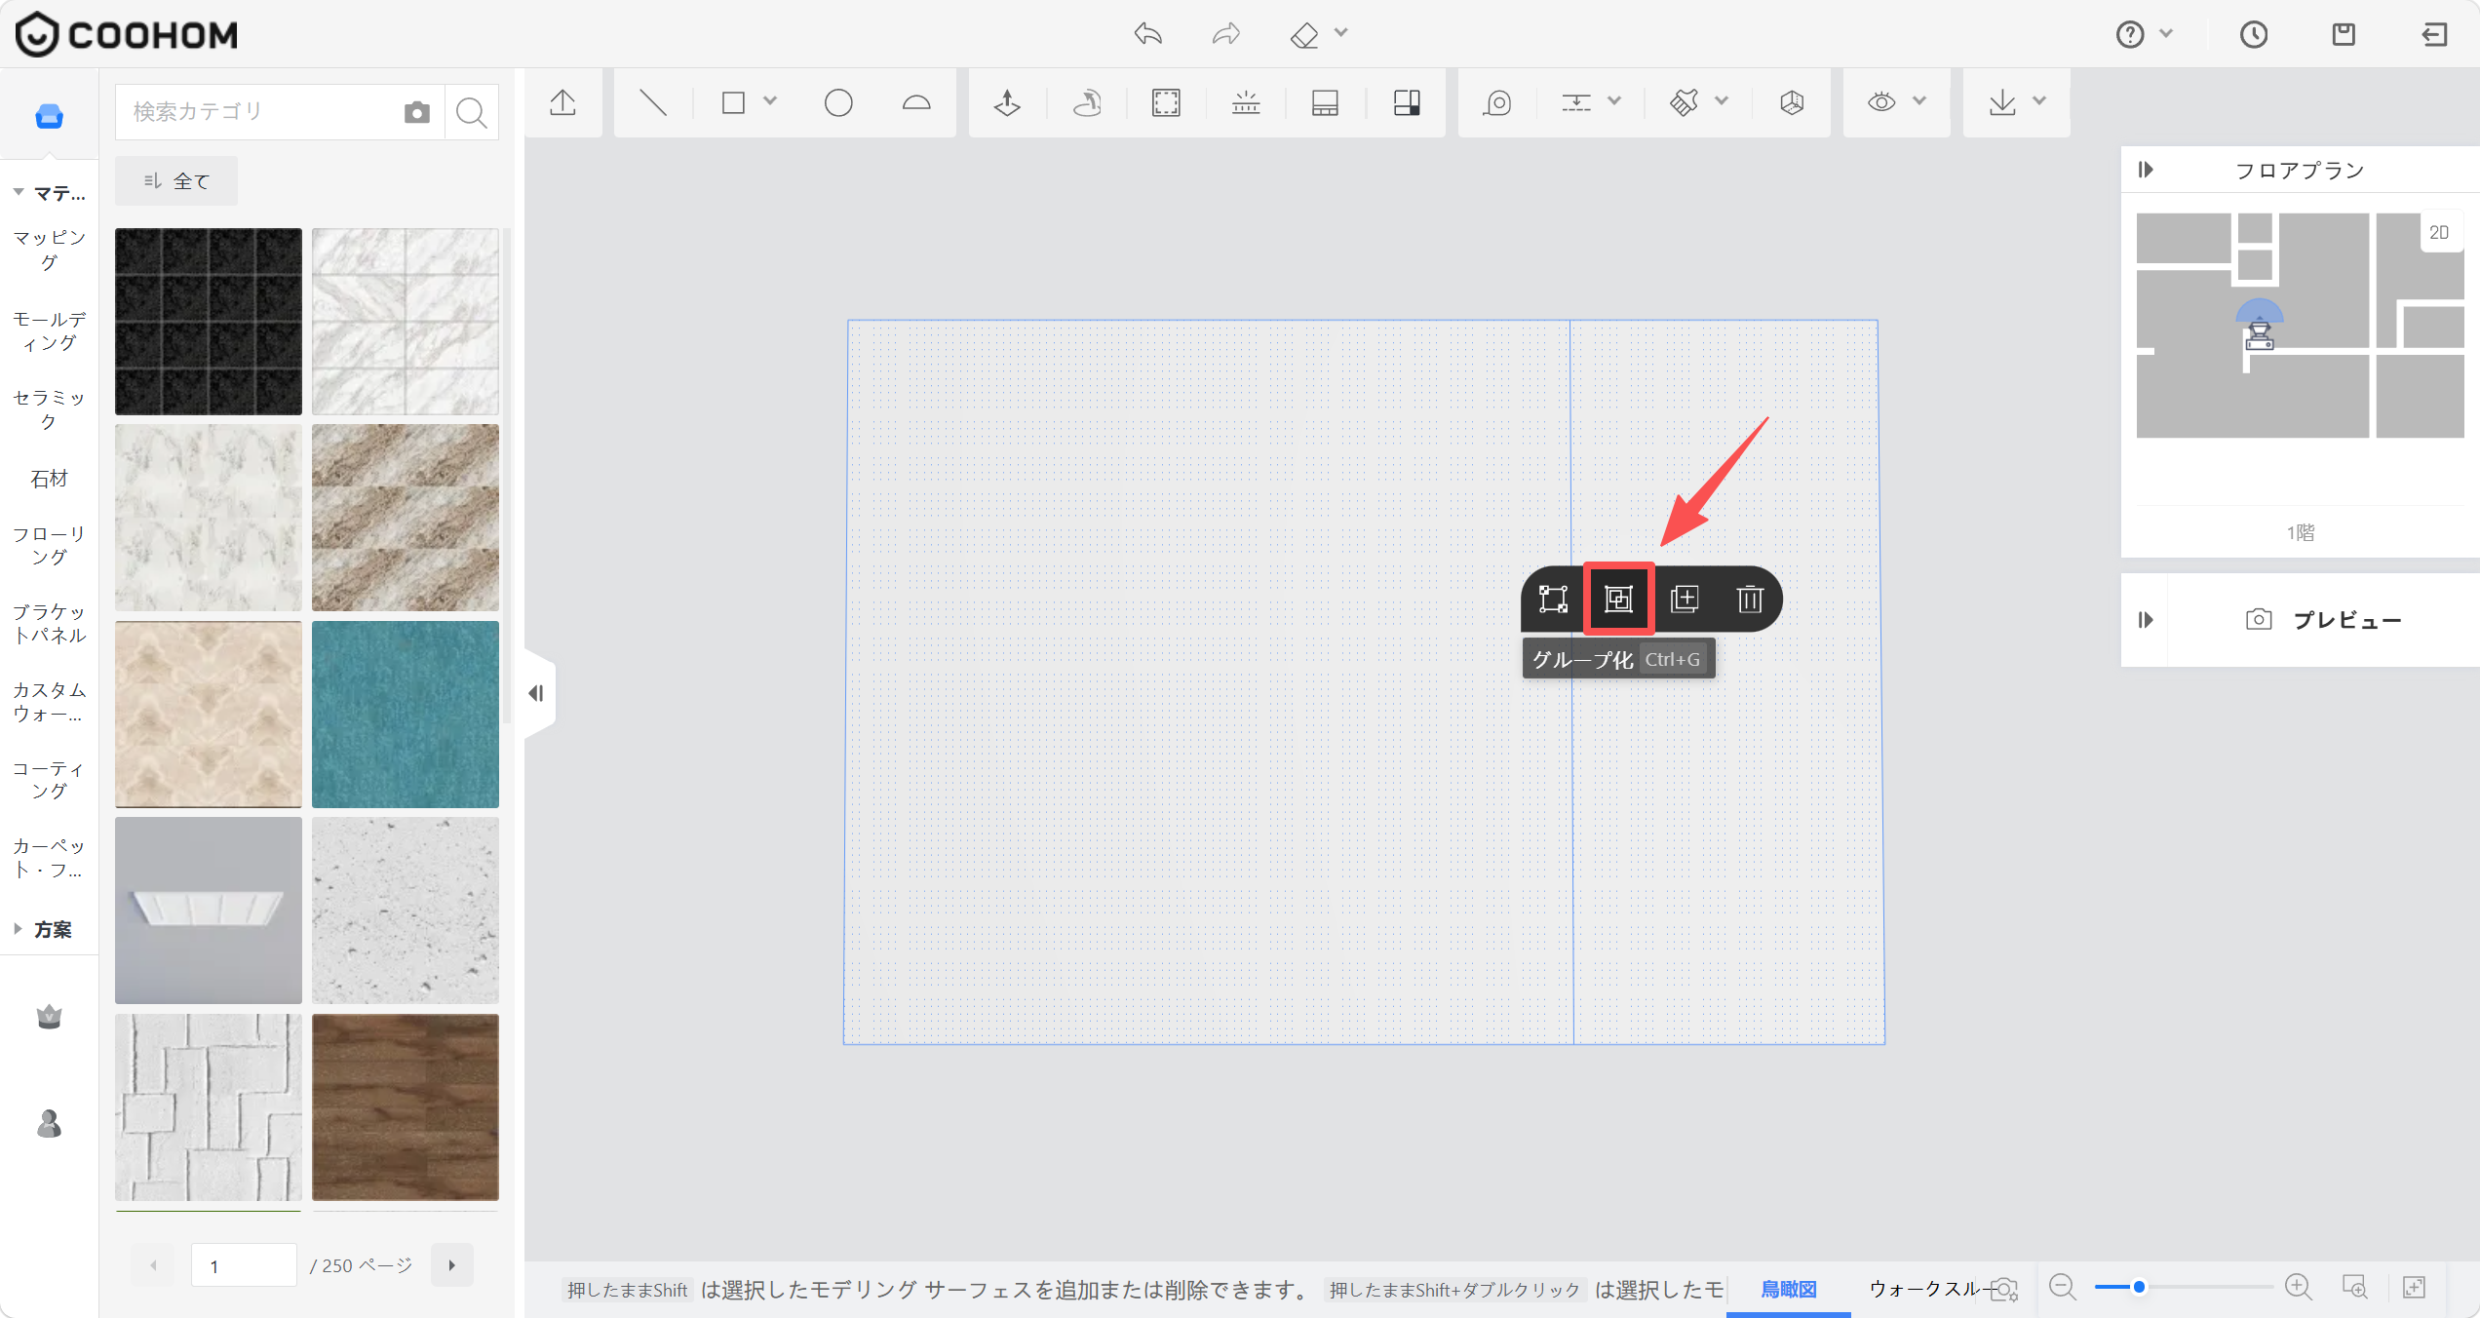Select the dimension annotation tool
Viewport: 2480px width, 1318px height.
1576,102
